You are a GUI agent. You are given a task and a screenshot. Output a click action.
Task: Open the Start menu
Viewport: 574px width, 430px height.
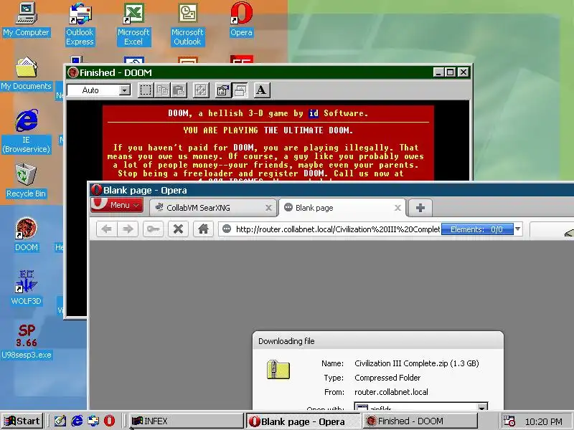(x=22, y=421)
